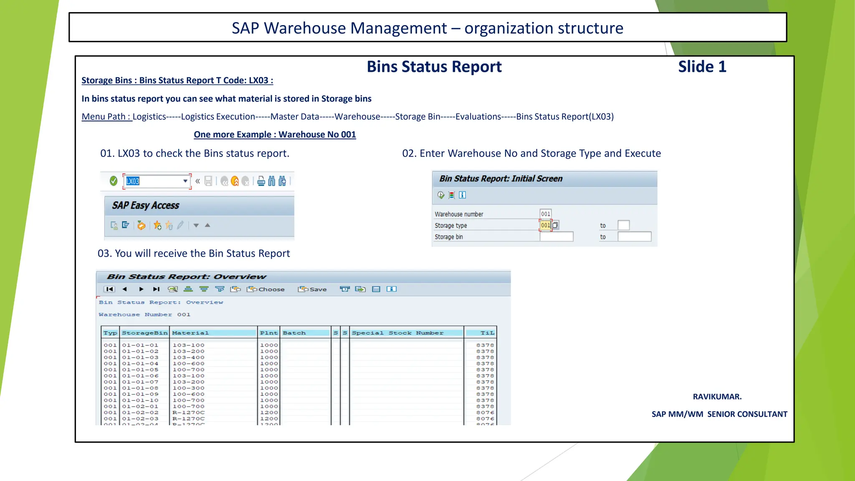Click the grey Cancel icon
855x481 pixels.
click(x=245, y=181)
